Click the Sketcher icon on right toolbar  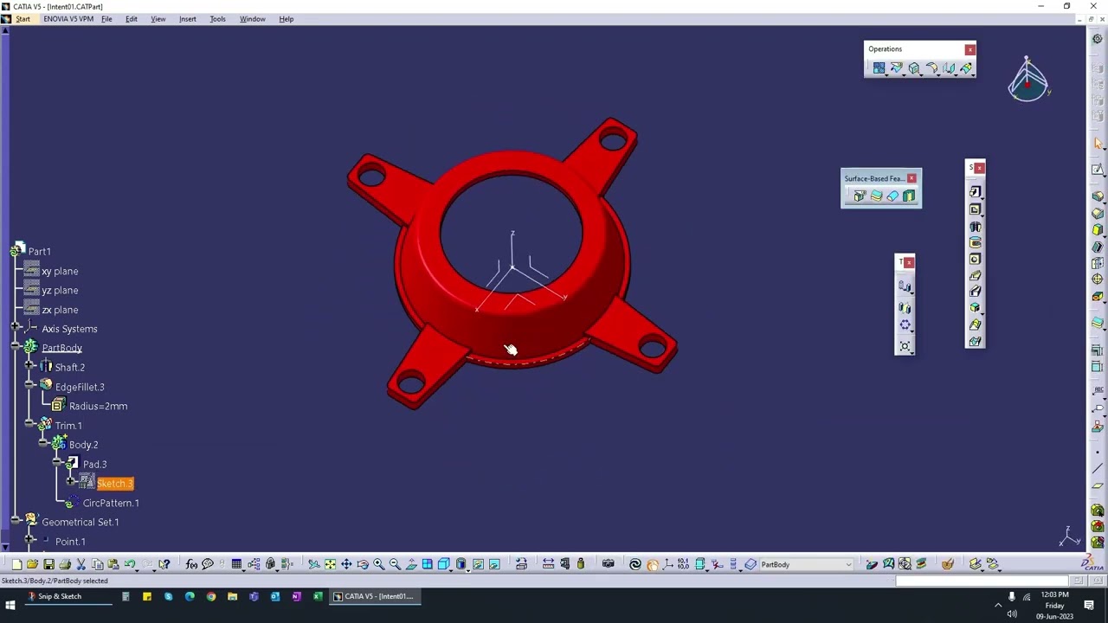tap(1098, 169)
